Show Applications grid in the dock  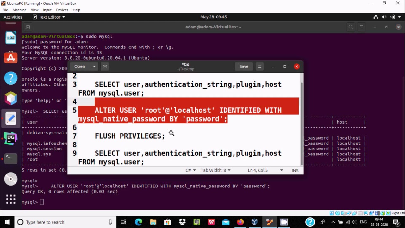(x=11, y=199)
